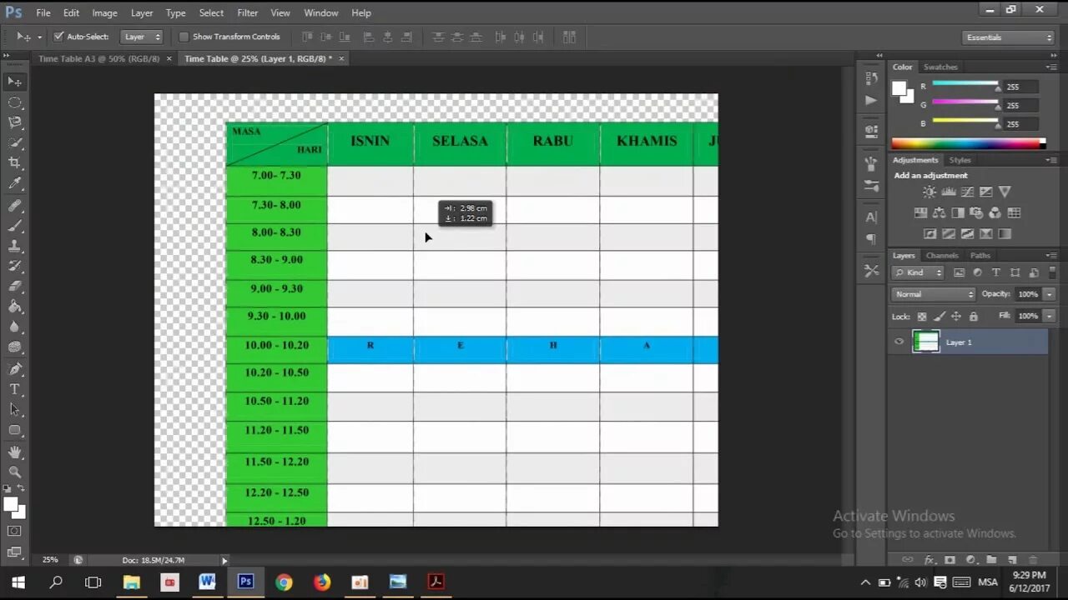Select the Crop tool

point(15,162)
